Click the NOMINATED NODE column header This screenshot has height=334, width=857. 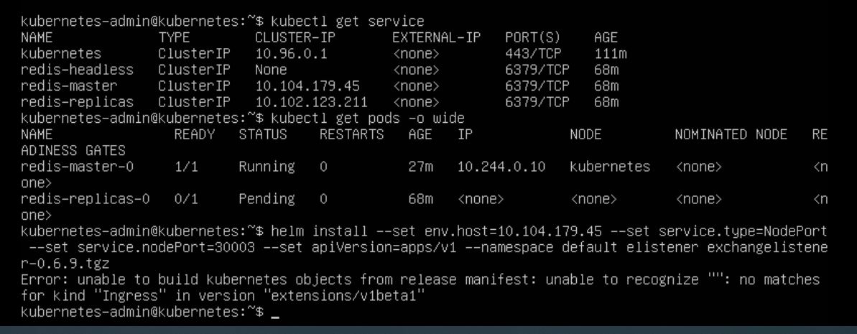click(x=731, y=134)
